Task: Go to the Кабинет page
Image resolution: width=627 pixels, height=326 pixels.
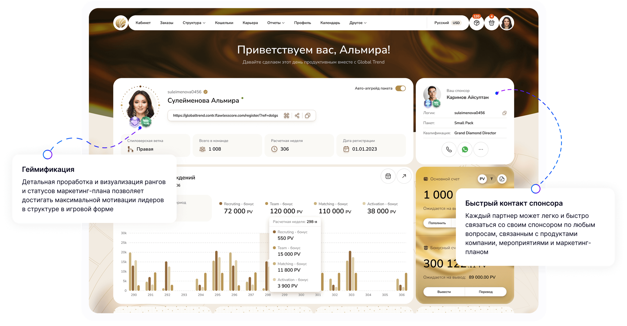Action: [143, 23]
